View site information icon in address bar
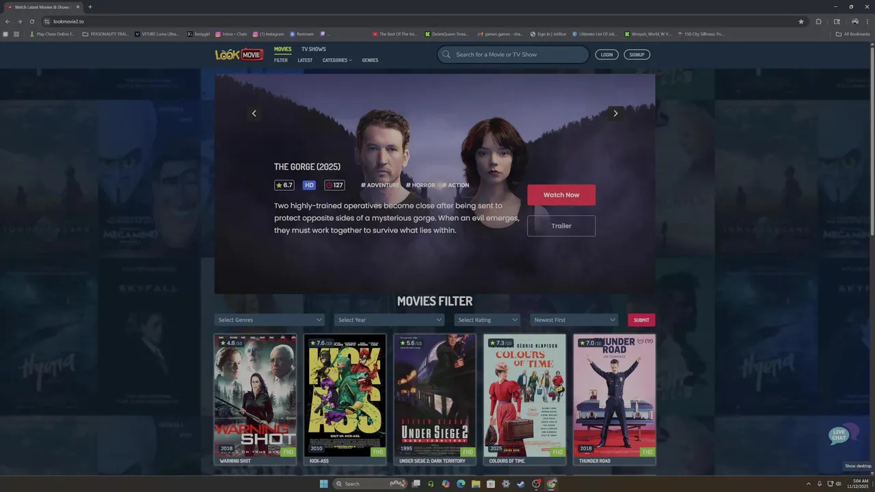 click(x=47, y=21)
